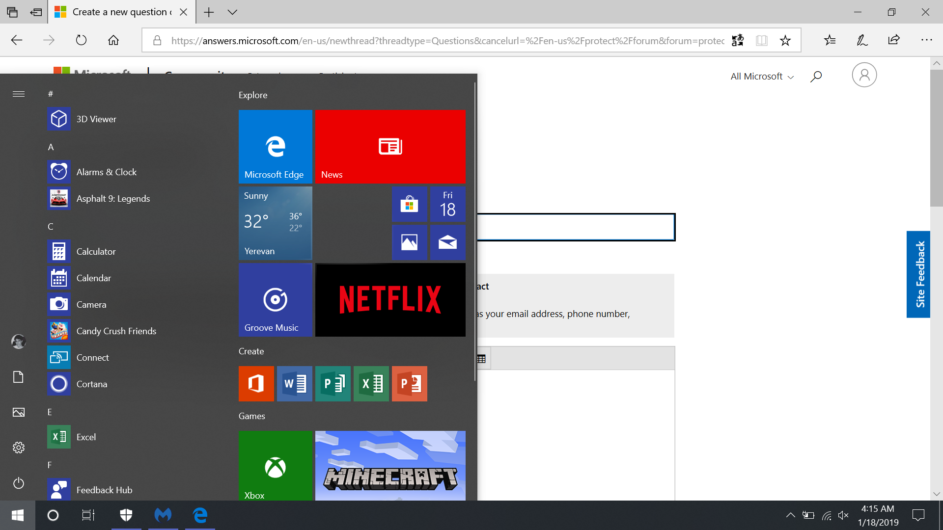943x530 pixels.
Task: Launch Cortana from app list
Action: (133, 384)
